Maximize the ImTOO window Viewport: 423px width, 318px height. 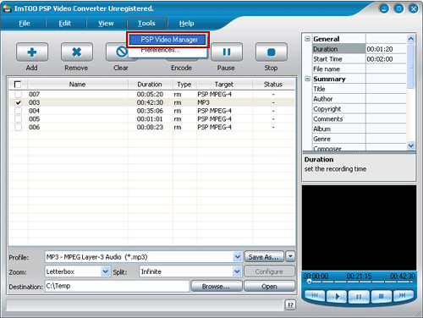click(x=398, y=8)
